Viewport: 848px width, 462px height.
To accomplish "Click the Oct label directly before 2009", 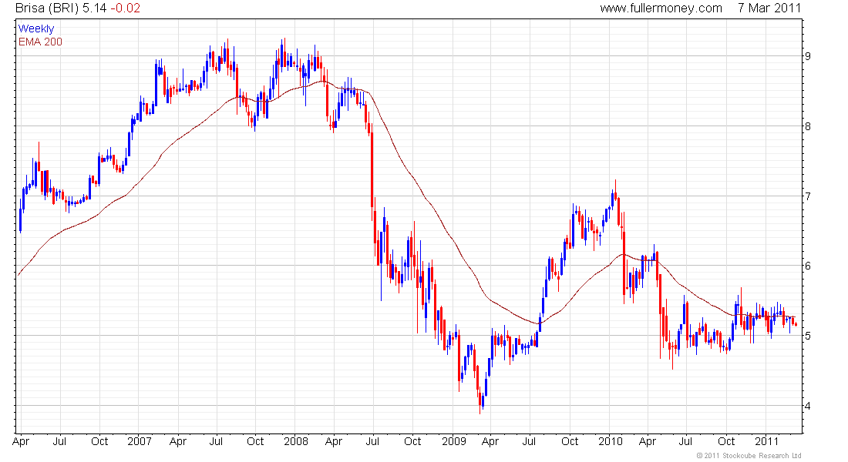I will pyautogui.click(x=412, y=441).
